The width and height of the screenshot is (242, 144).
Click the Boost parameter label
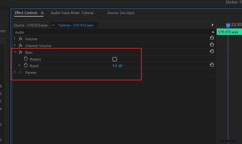[x=34, y=66]
